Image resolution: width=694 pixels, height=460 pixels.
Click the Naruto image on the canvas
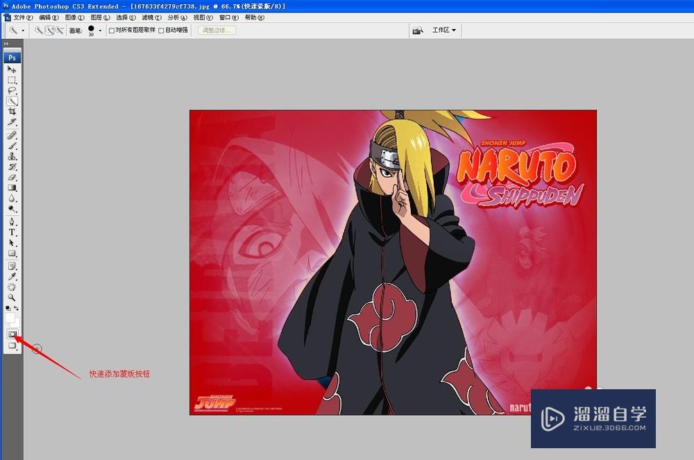click(x=393, y=262)
